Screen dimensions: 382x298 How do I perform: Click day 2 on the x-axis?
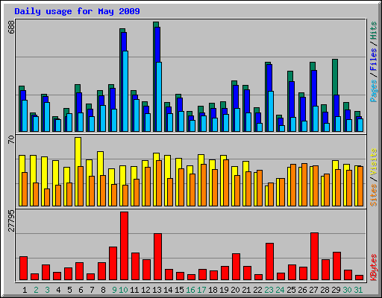pos(36,290)
